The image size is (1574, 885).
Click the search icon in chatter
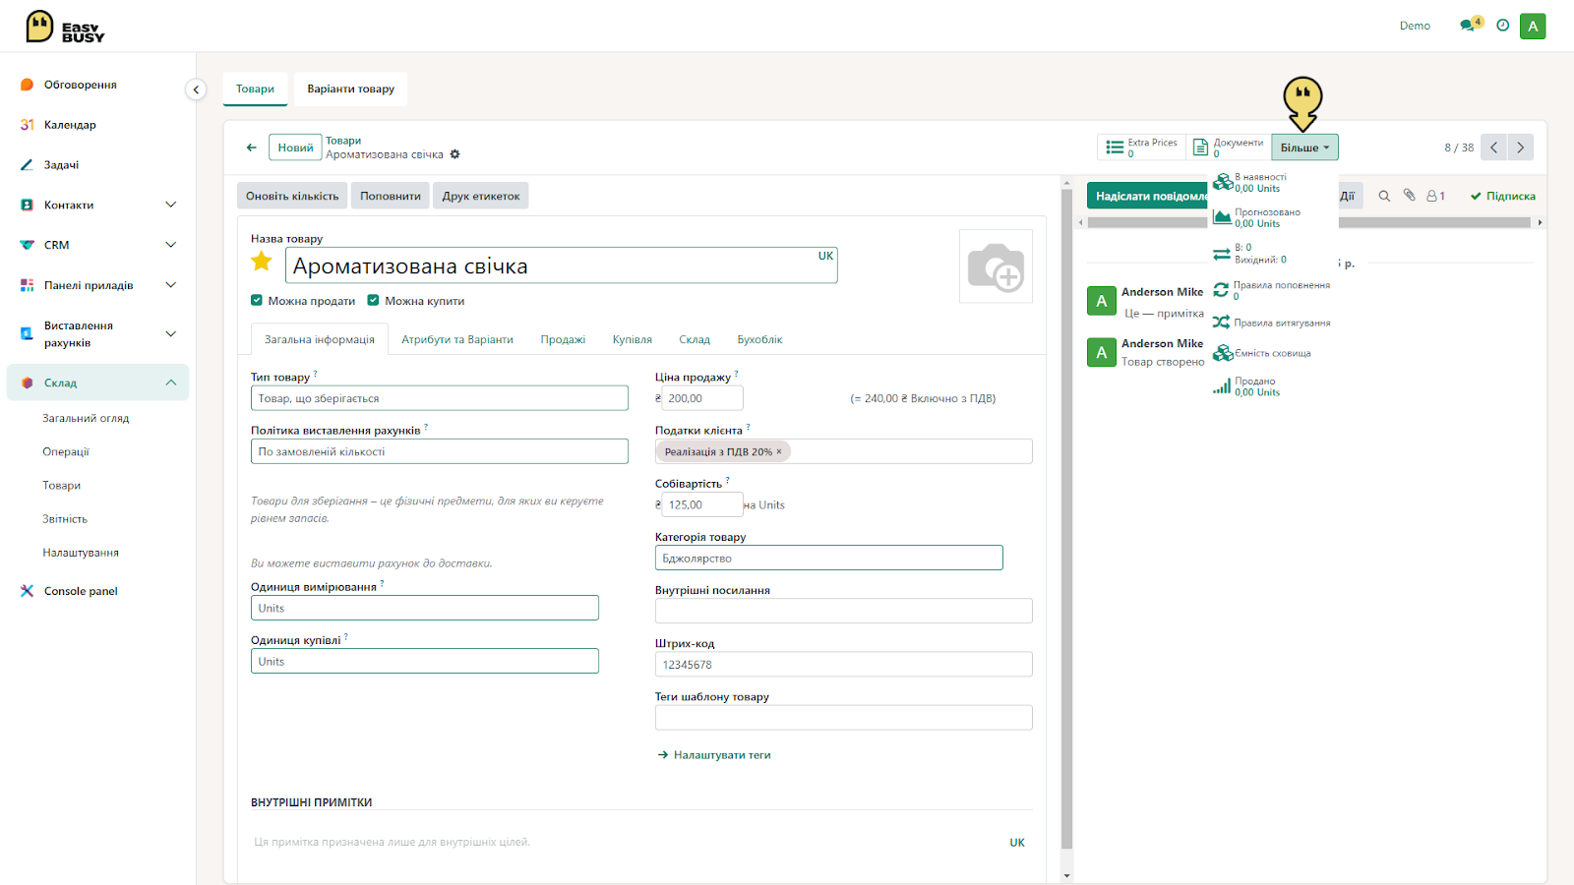coord(1384,196)
